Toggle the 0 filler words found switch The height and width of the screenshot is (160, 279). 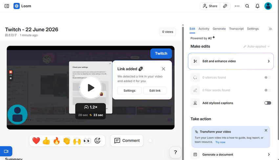[268, 90]
